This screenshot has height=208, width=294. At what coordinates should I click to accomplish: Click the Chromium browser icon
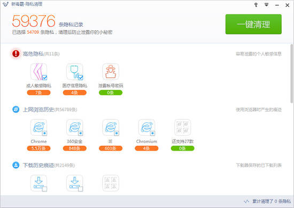(x=146, y=128)
